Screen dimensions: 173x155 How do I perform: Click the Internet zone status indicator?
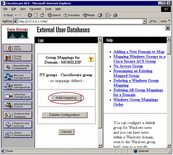coord(141,151)
